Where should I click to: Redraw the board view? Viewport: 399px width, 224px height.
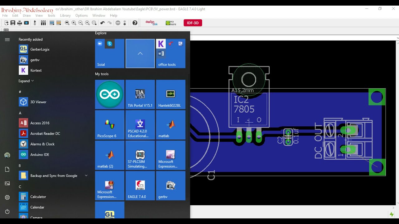click(88, 23)
